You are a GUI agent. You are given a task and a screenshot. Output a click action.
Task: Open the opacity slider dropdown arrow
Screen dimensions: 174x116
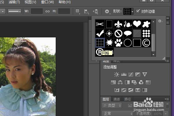166,114
